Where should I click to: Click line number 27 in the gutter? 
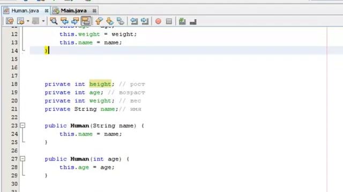click(14, 159)
